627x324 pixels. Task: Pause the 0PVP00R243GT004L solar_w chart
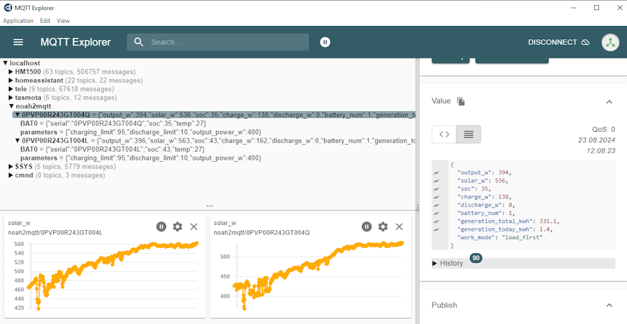click(x=161, y=227)
